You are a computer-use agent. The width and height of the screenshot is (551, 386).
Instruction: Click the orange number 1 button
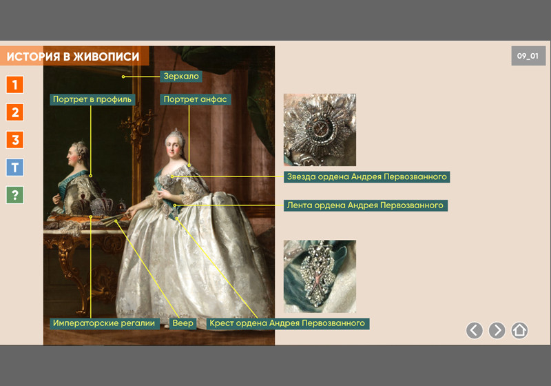pyautogui.click(x=14, y=85)
